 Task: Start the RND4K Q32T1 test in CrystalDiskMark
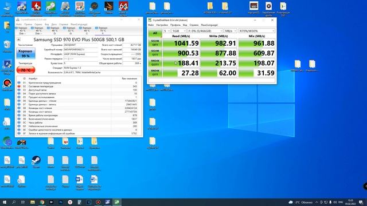coord(155,63)
